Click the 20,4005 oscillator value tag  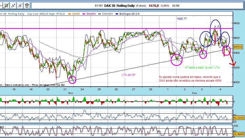click(238, 134)
